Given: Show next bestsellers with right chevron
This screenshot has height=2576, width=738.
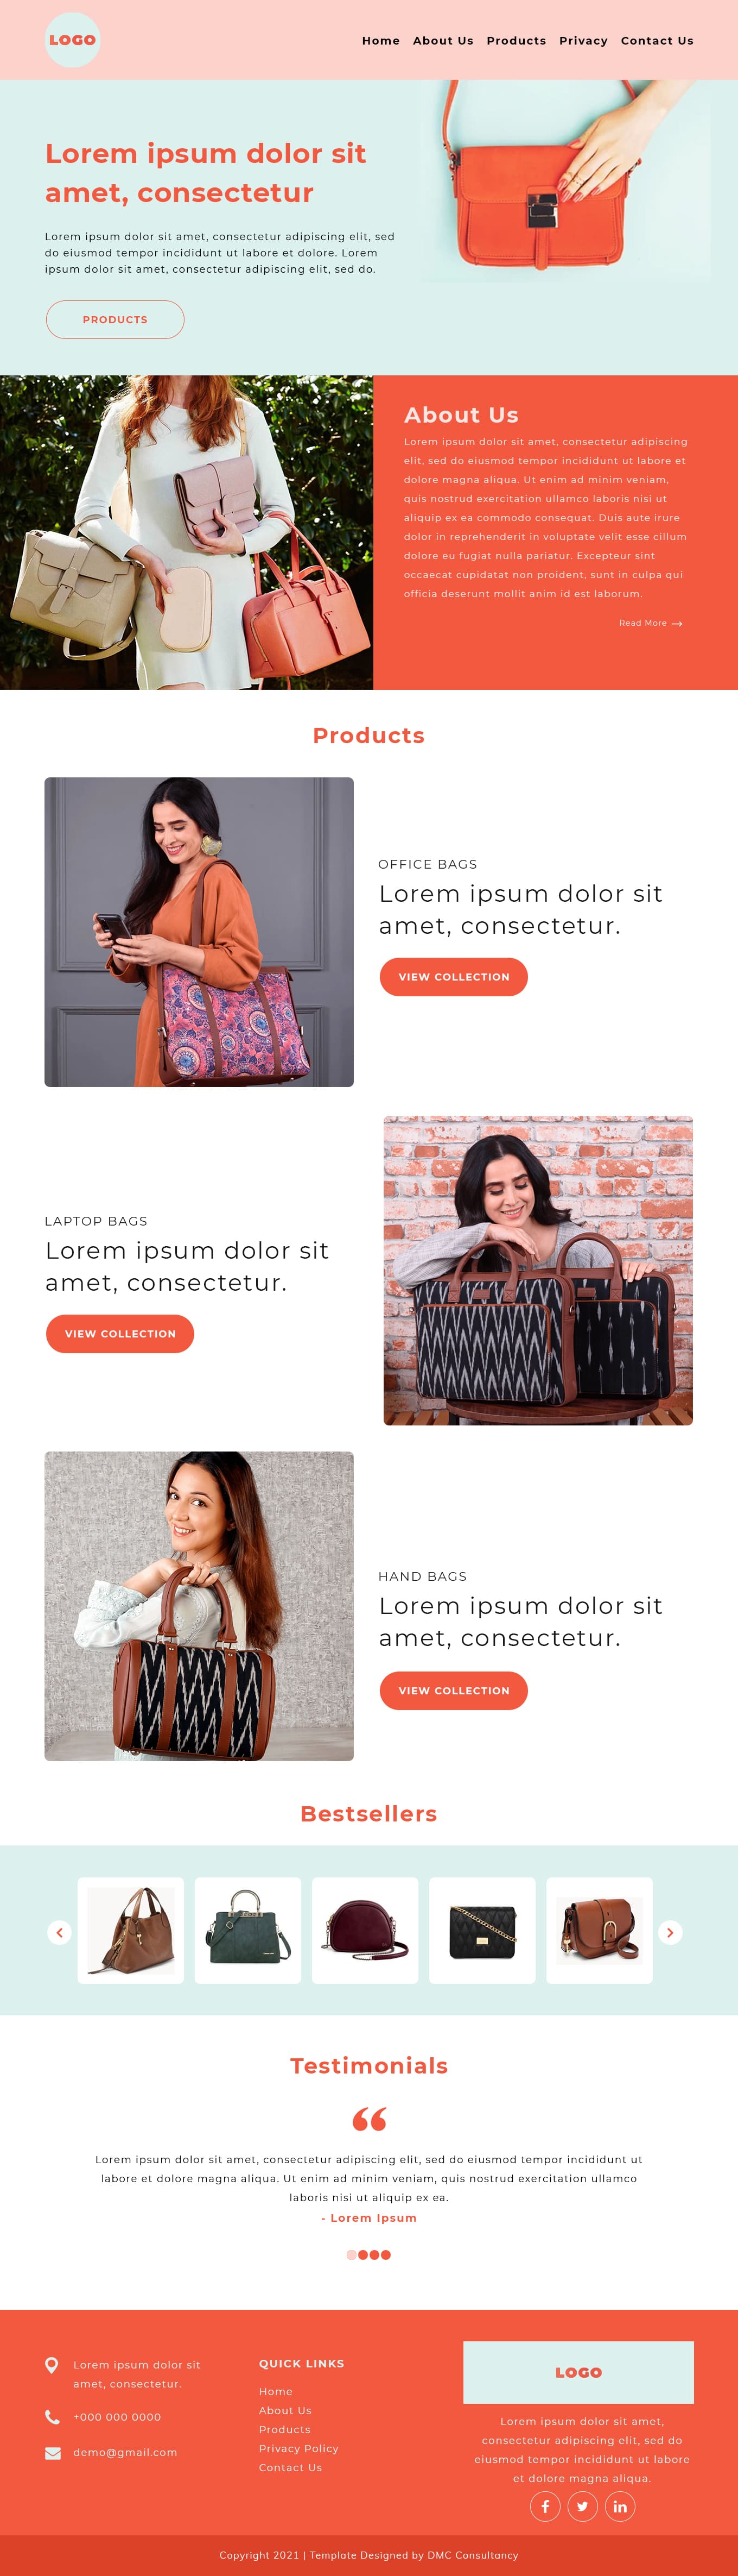Looking at the screenshot, I should click(670, 1932).
